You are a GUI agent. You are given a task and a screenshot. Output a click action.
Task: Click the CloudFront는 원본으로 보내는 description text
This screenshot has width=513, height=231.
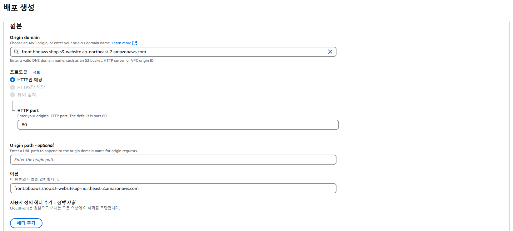tap(65, 208)
